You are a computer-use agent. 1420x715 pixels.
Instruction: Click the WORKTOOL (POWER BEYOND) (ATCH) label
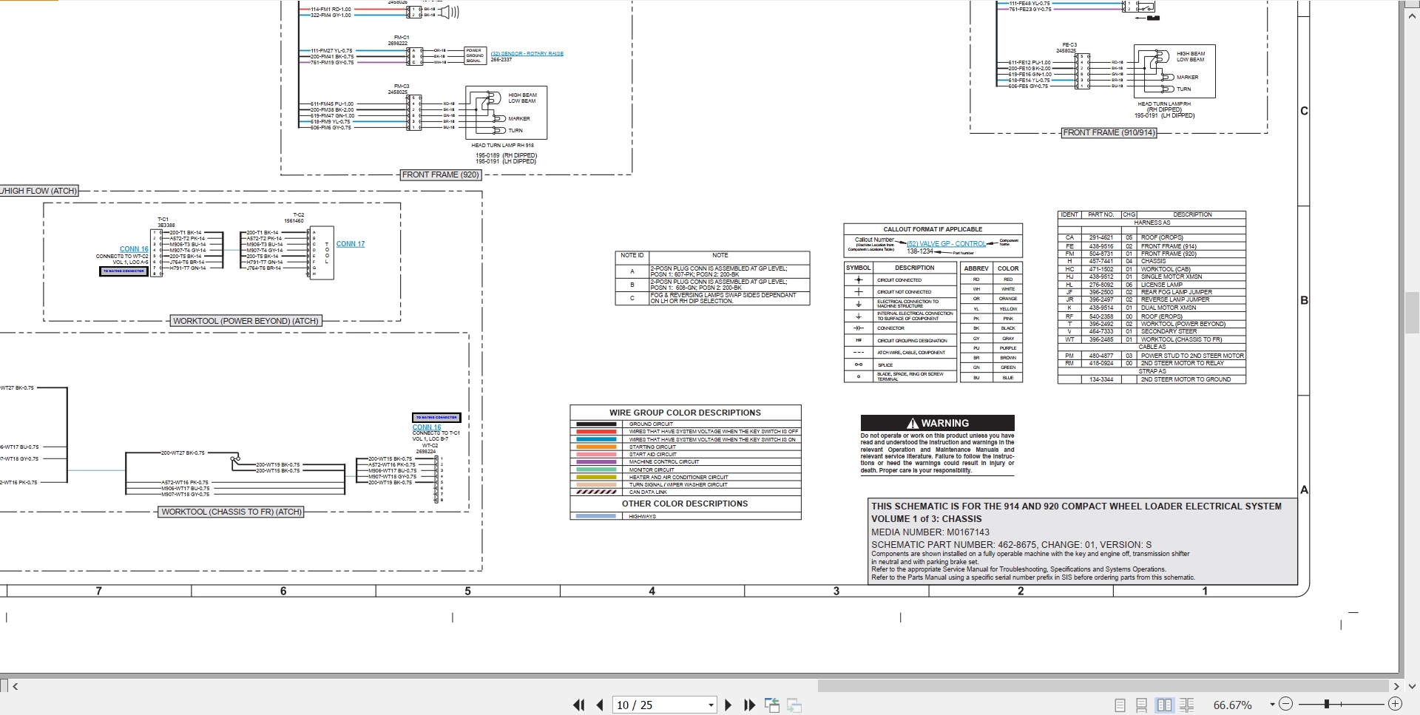[x=246, y=321]
